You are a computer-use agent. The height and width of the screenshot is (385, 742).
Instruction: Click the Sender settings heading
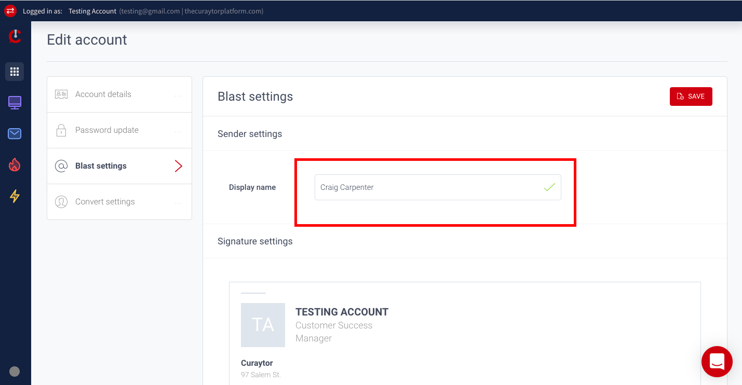(x=250, y=134)
